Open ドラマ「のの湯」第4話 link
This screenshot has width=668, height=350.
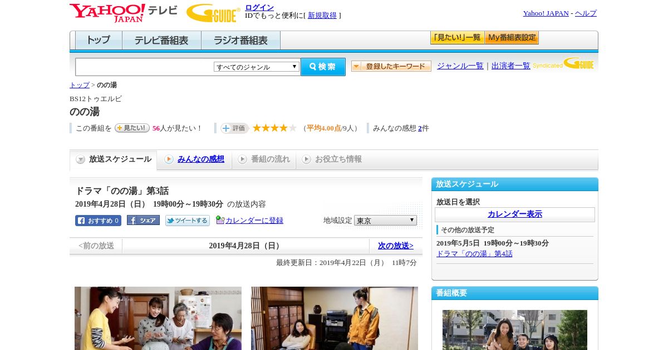point(474,254)
